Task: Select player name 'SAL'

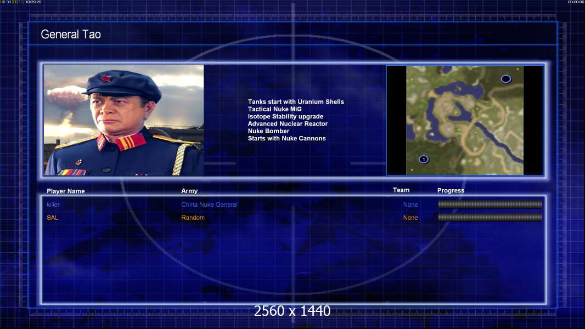Action: [x=52, y=218]
